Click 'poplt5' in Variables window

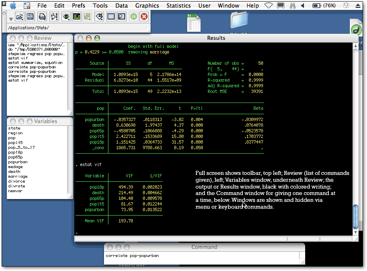tap(15, 142)
